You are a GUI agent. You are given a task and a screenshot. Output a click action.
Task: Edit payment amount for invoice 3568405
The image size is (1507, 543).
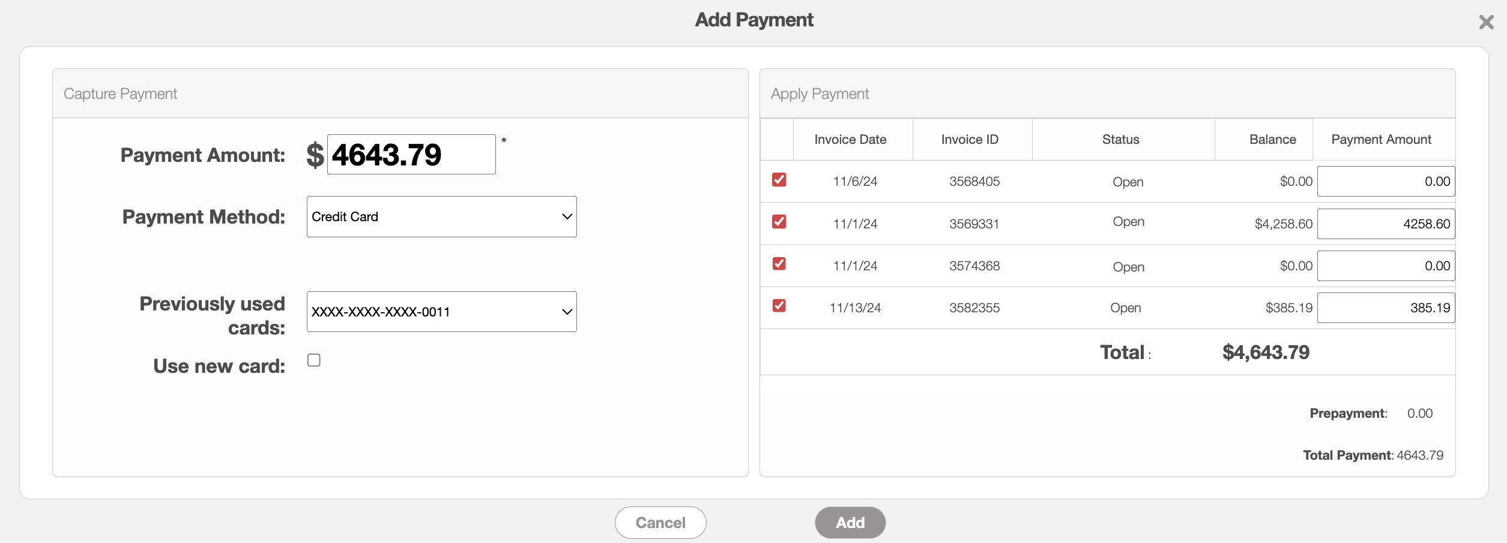click(1385, 182)
